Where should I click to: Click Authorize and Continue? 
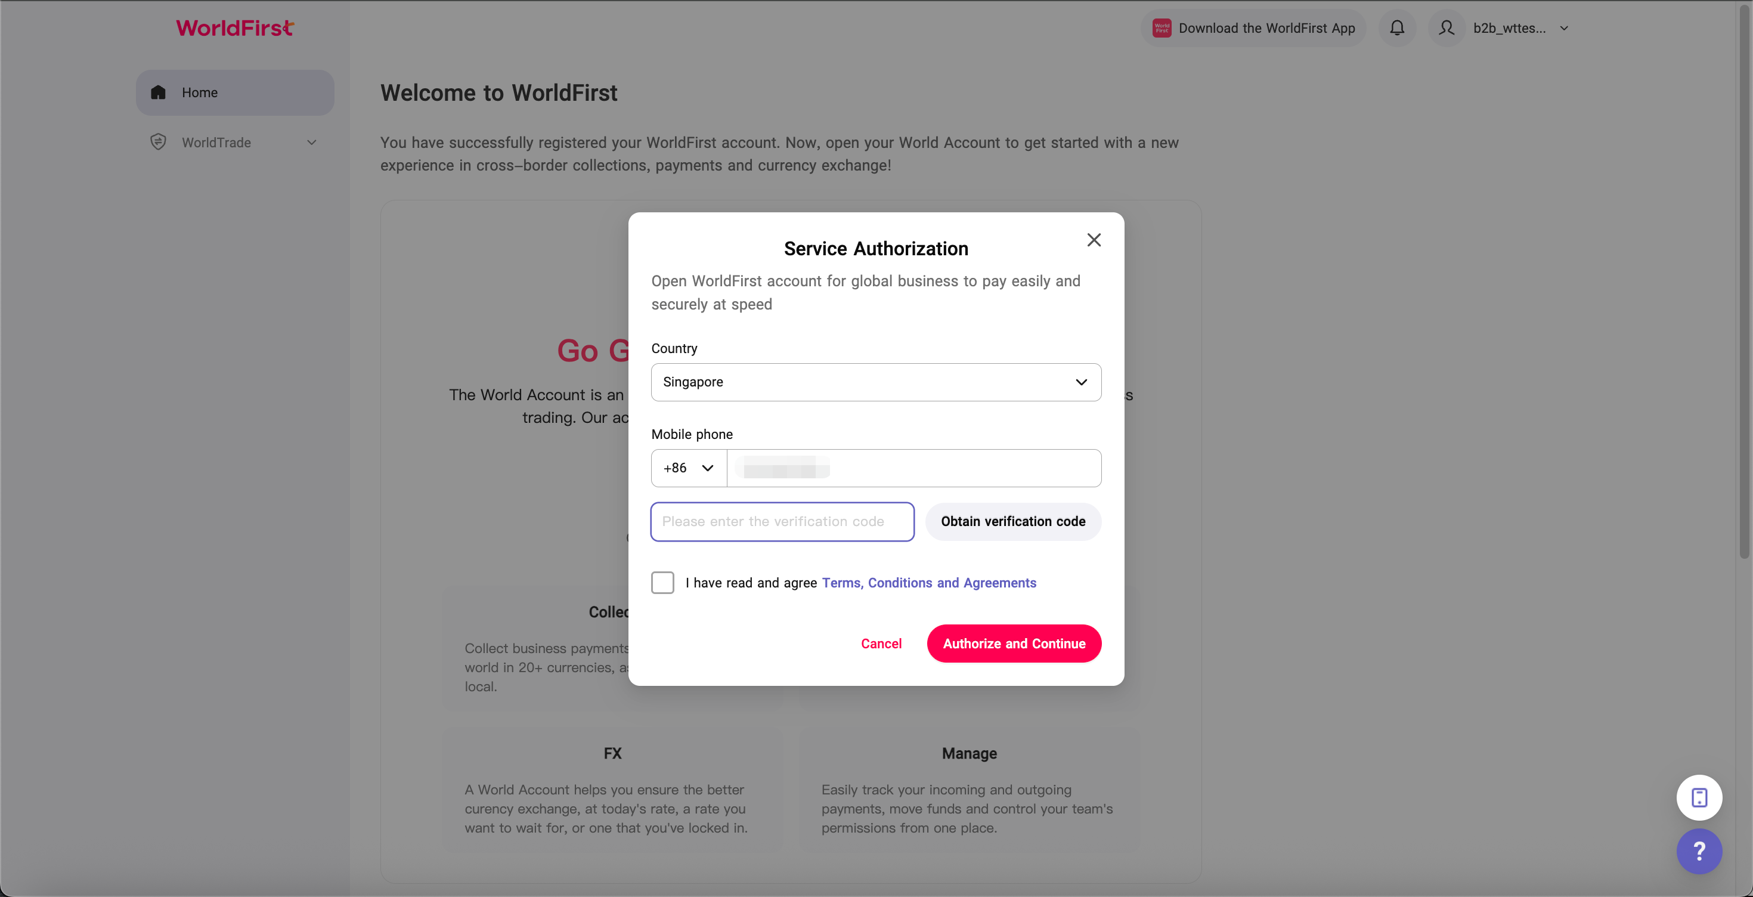1014,643
